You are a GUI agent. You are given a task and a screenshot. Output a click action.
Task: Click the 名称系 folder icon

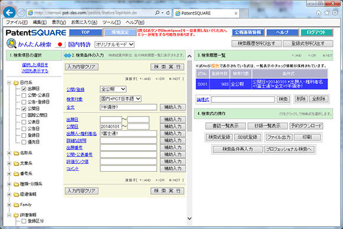[x=16, y=153]
